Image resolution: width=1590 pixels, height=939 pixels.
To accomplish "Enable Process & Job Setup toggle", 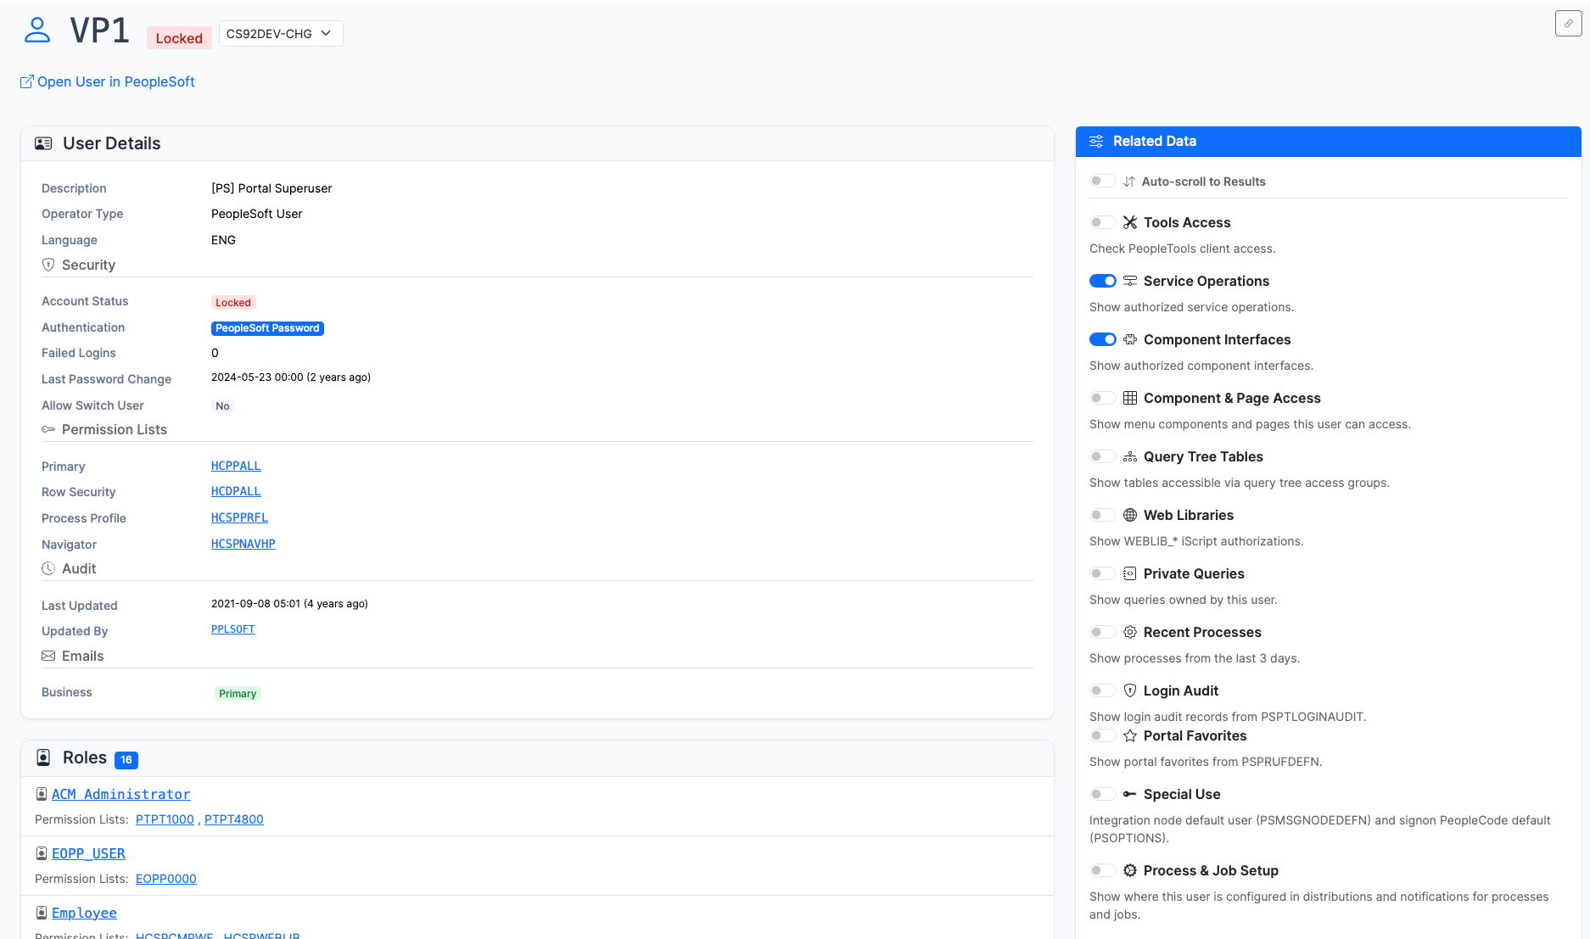I will 1102,870.
